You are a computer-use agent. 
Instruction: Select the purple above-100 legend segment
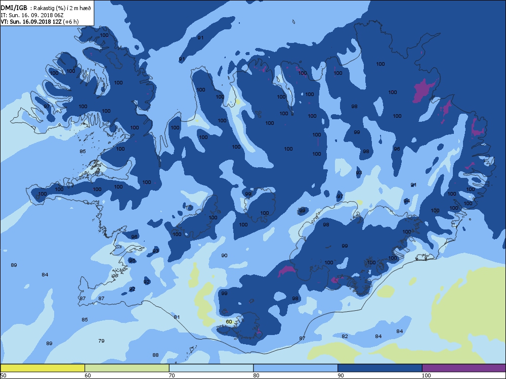pos(464,368)
